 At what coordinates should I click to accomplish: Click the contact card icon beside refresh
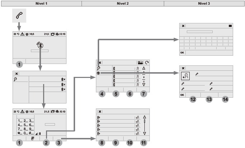tap(140, 63)
